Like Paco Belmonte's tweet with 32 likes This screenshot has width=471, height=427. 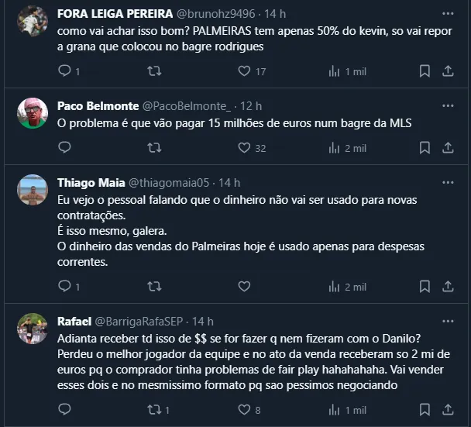[x=244, y=147]
